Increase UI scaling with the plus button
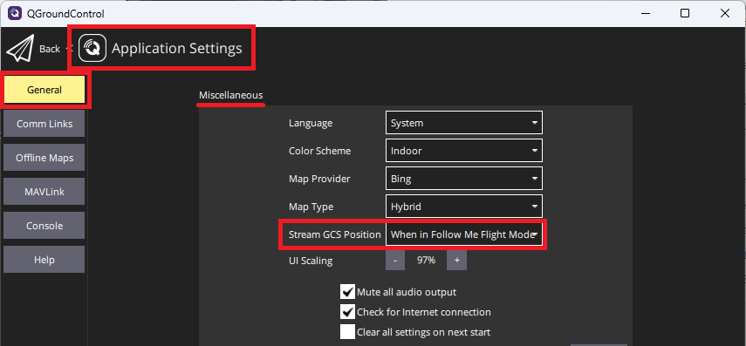Viewport: 746px width, 346px height. coord(456,261)
